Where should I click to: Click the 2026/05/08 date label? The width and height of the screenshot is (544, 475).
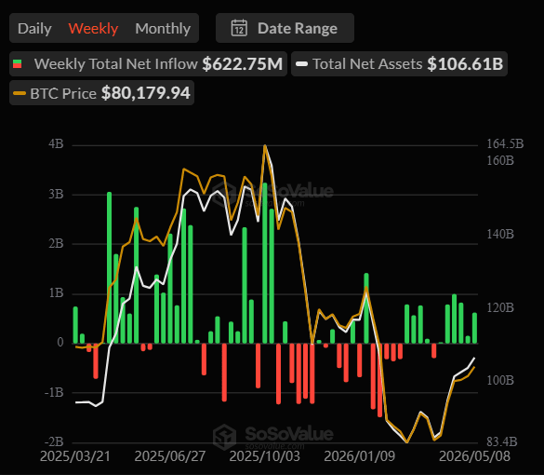[474, 456]
